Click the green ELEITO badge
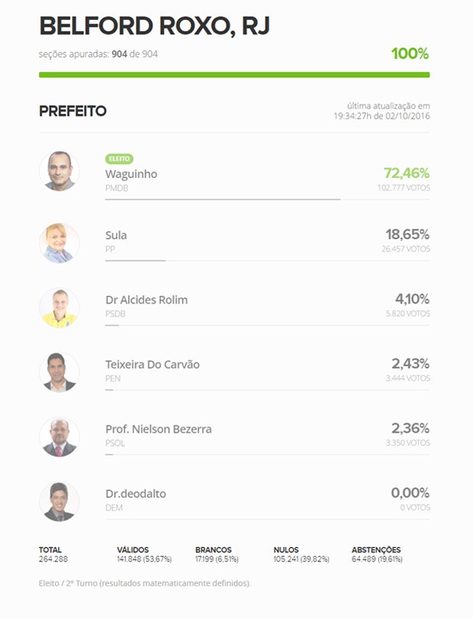 coord(119,159)
